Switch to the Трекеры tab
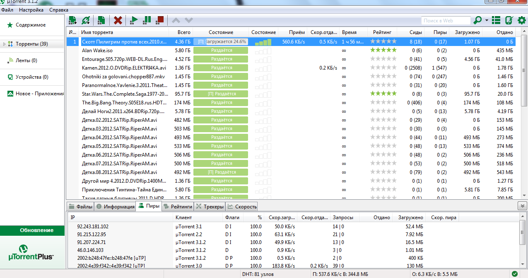Image resolution: width=528 pixels, height=278 pixels. point(210,206)
